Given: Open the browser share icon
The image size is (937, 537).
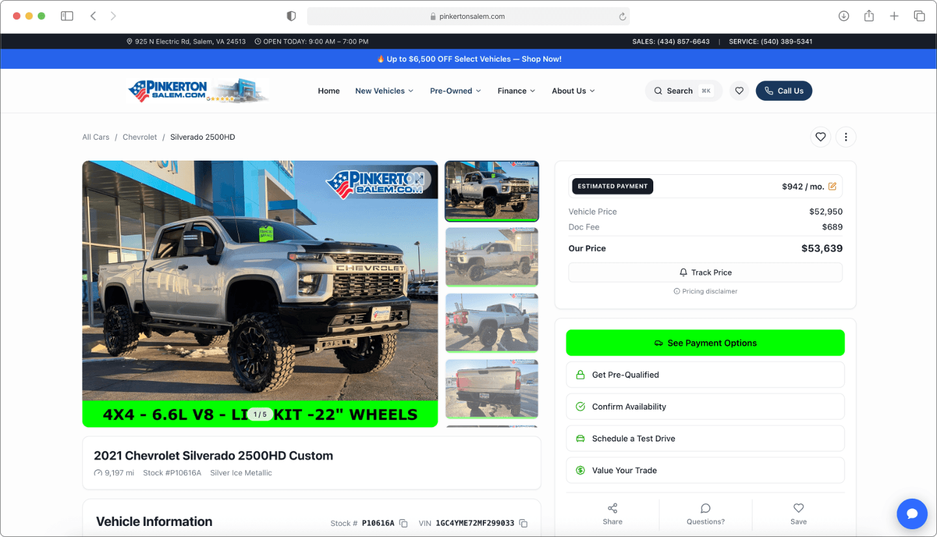Looking at the screenshot, I should tap(869, 16).
